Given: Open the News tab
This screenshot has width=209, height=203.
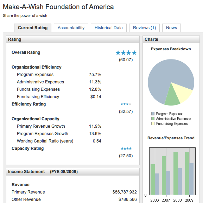Looking at the screenshot, I should coord(171,28).
